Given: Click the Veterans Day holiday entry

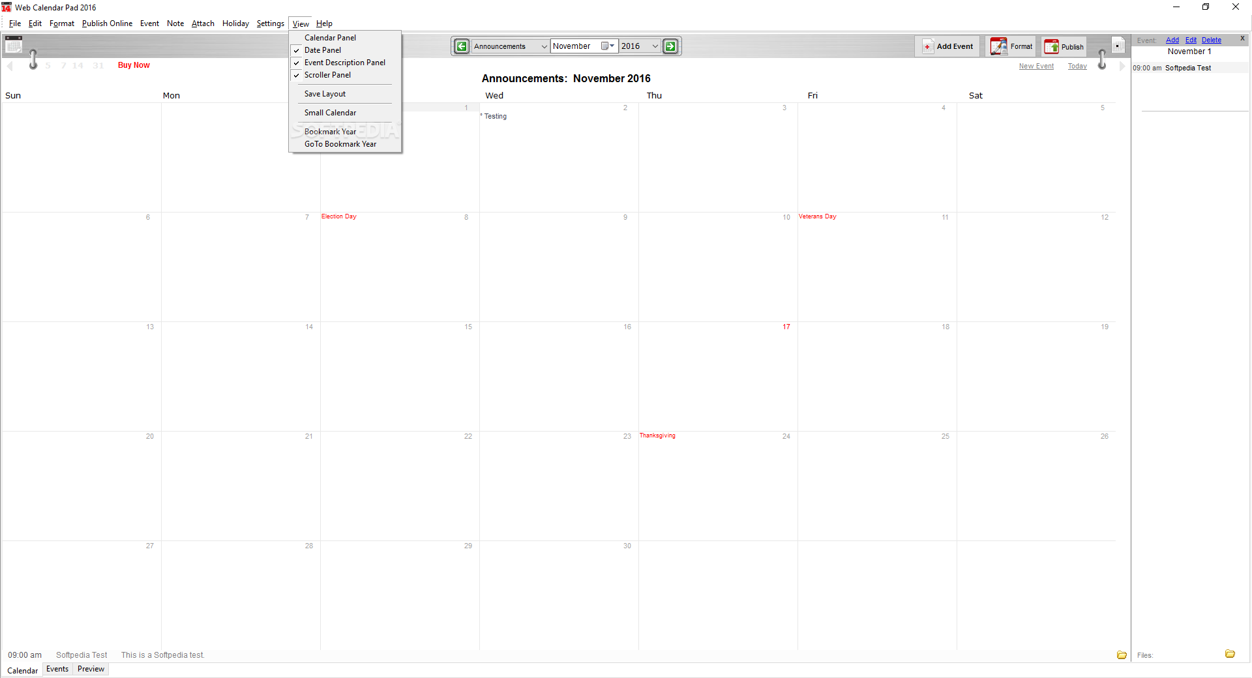Looking at the screenshot, I should (818, 216).
